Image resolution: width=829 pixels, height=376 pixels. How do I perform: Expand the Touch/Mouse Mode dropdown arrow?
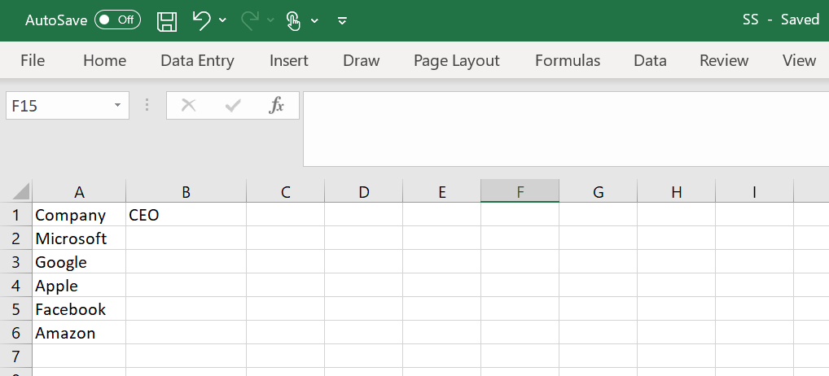click(x=314, y=20)
